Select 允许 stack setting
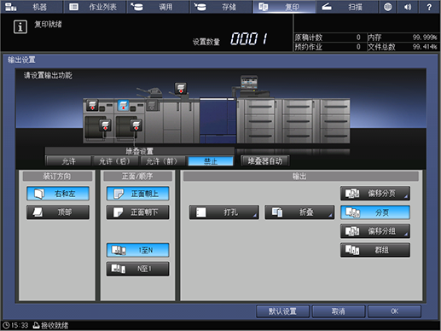 click(68, 161)
